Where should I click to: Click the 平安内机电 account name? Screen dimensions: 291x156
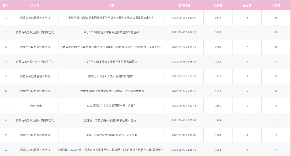click(35, 106)
